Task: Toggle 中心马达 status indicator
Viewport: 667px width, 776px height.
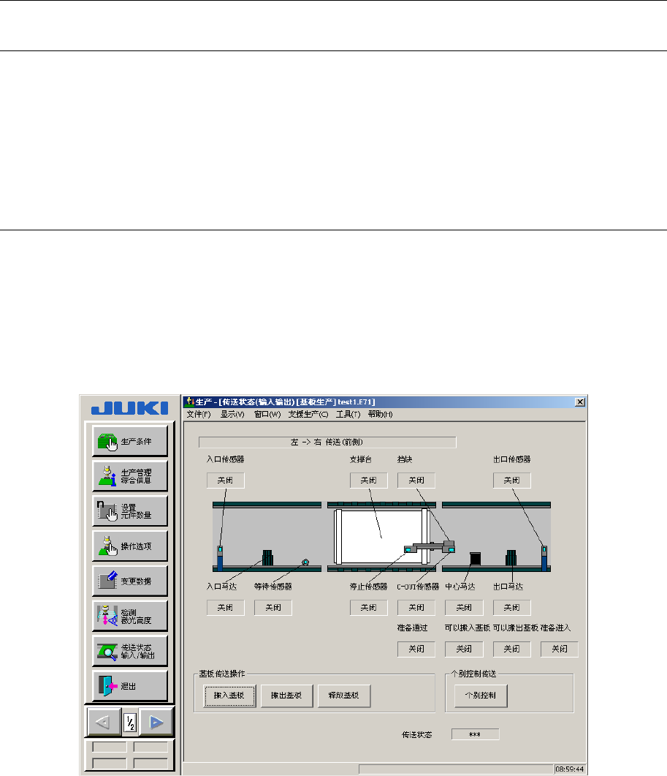Action: [x=464, y=607]
